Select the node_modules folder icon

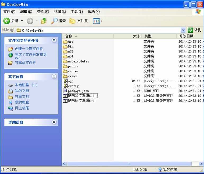(x=65, y=61)
